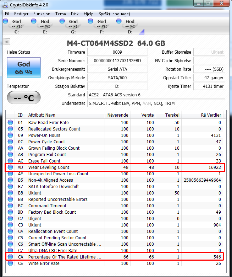Open the Rediger menu
This screenshot has width=232, height=277.
(x=21, y=14)
